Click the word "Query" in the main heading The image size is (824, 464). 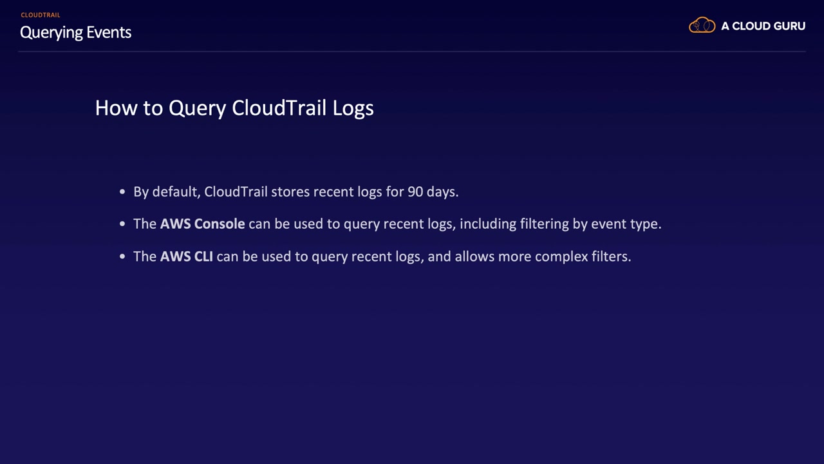(197, 108)
